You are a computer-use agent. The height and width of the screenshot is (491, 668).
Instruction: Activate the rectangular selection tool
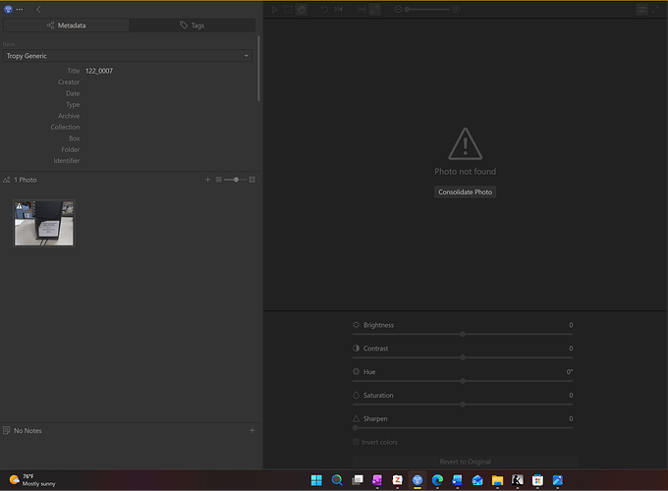[x=289, y=10]
